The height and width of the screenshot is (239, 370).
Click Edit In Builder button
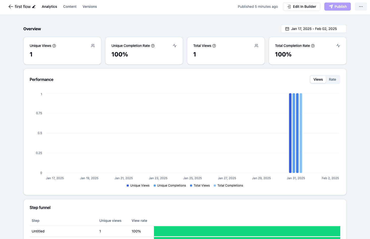(x=302, y=7)
